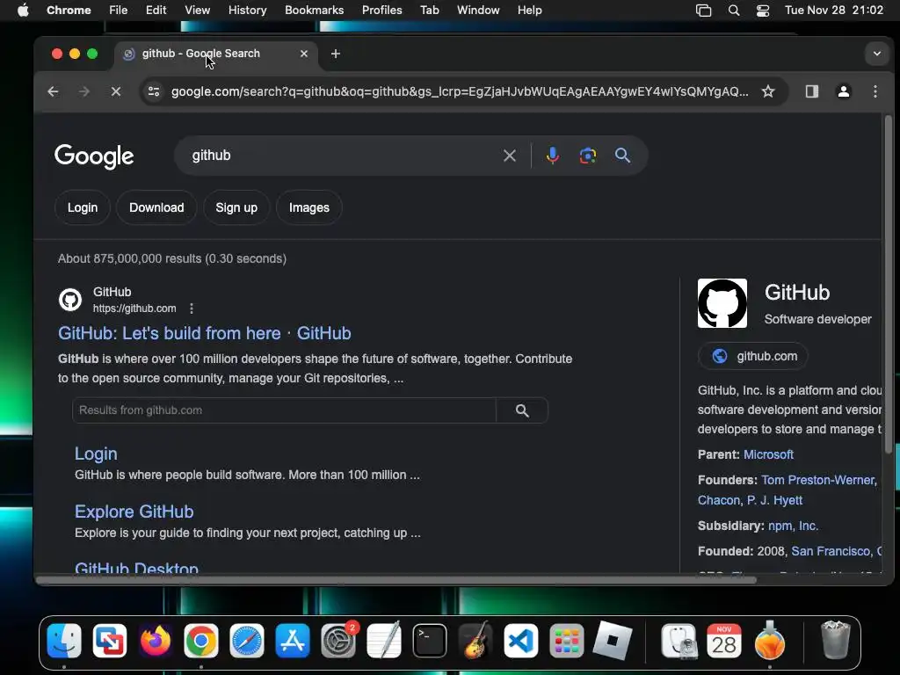900x675 pixels.
Task: Click the Images filter chip
Action: [308, 207]
